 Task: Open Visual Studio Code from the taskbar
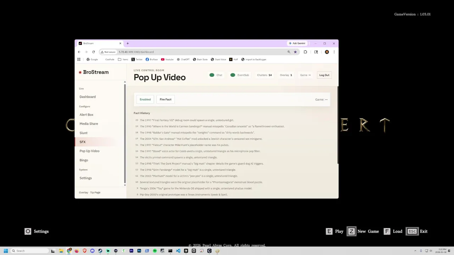tap(178, 251)
